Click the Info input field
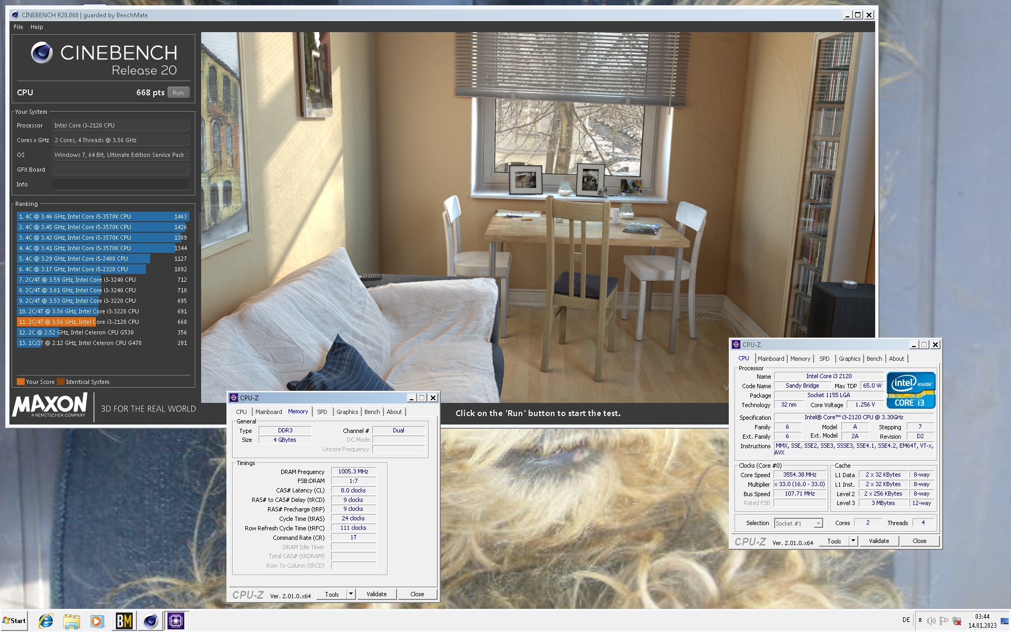 (x=121, y=184)
